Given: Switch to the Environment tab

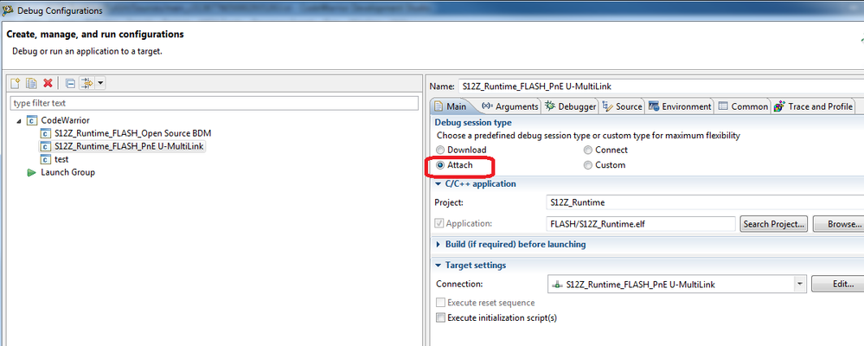Looking at the screenshot, I should [x=680, y=106].
